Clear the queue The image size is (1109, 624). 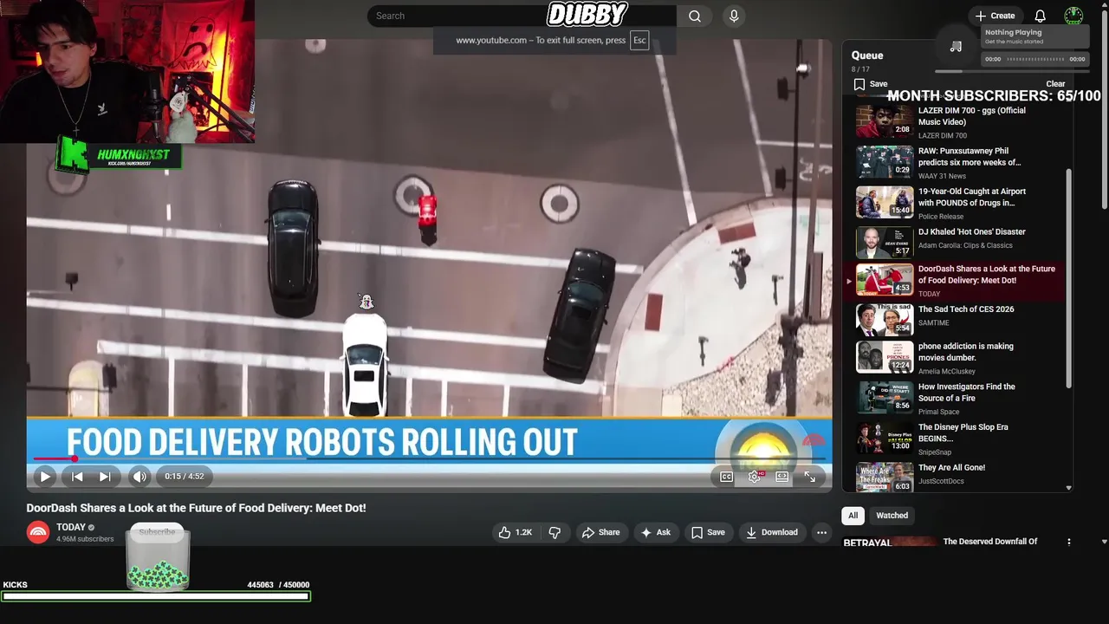coord(1055,84)
